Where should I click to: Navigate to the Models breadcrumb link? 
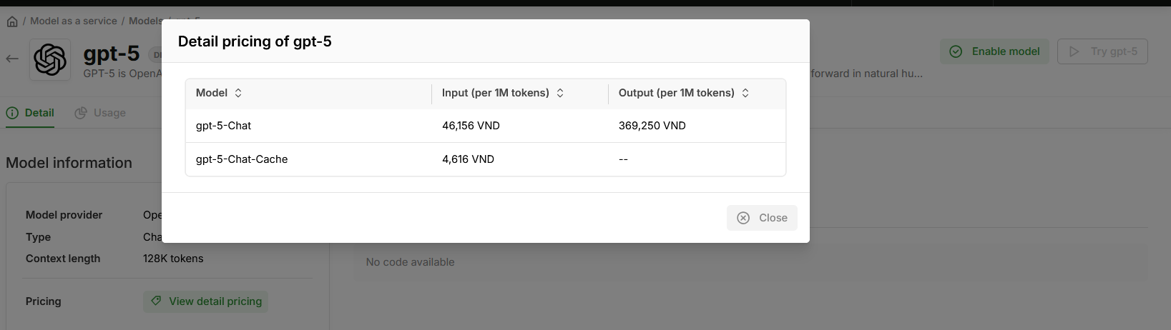point(145,21)
